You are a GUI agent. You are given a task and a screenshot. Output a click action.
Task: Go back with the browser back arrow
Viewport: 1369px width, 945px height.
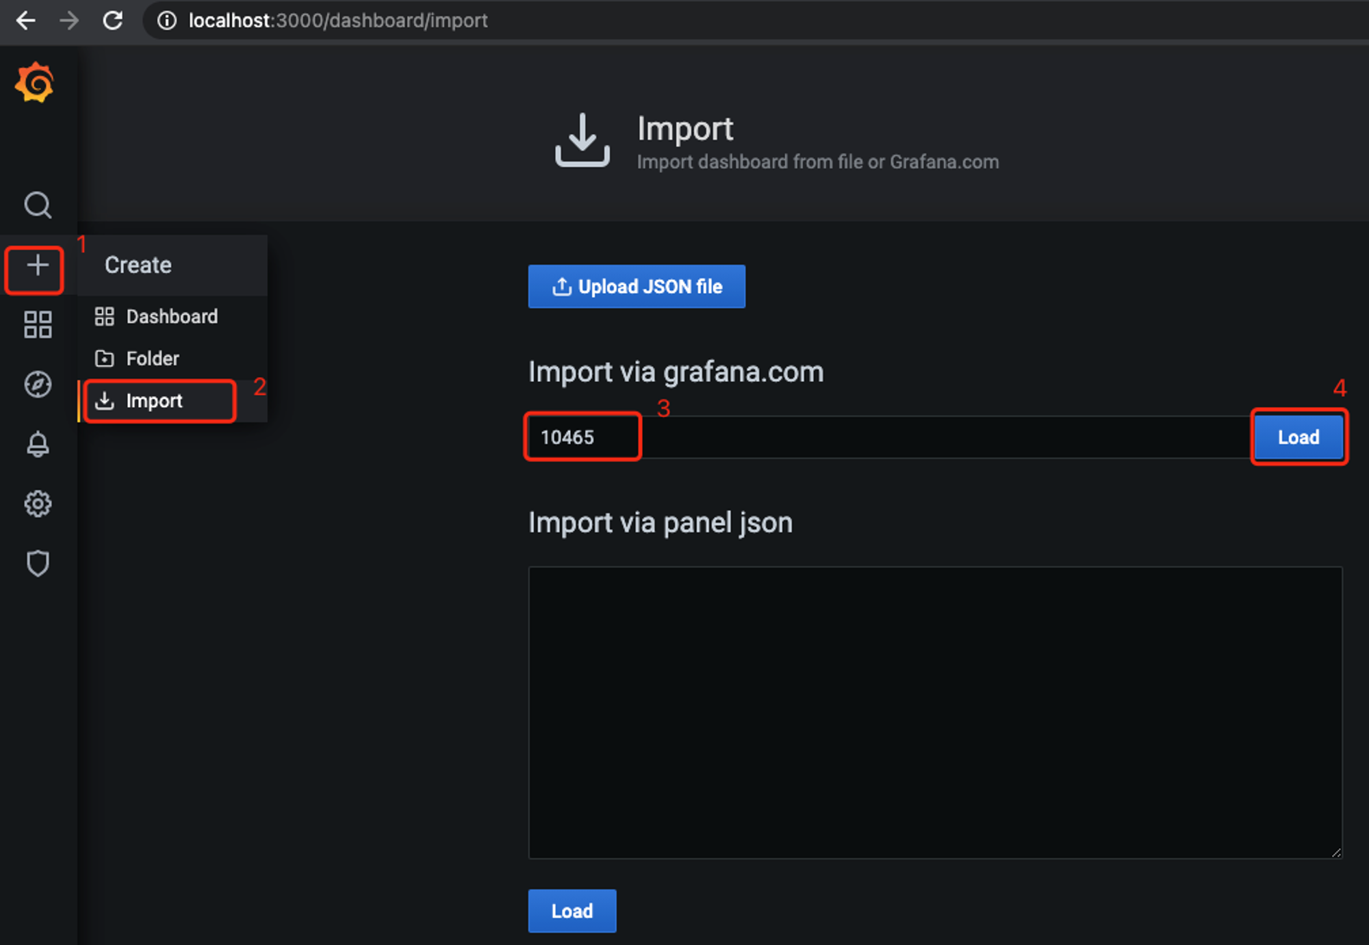tap(26, 21)
